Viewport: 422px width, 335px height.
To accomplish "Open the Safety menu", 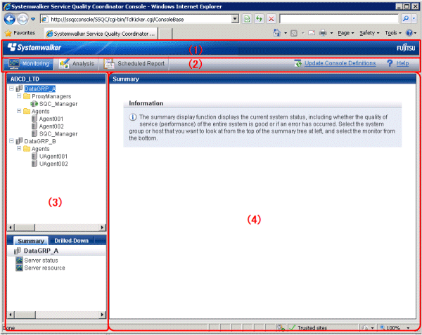I will coord(369,33).
